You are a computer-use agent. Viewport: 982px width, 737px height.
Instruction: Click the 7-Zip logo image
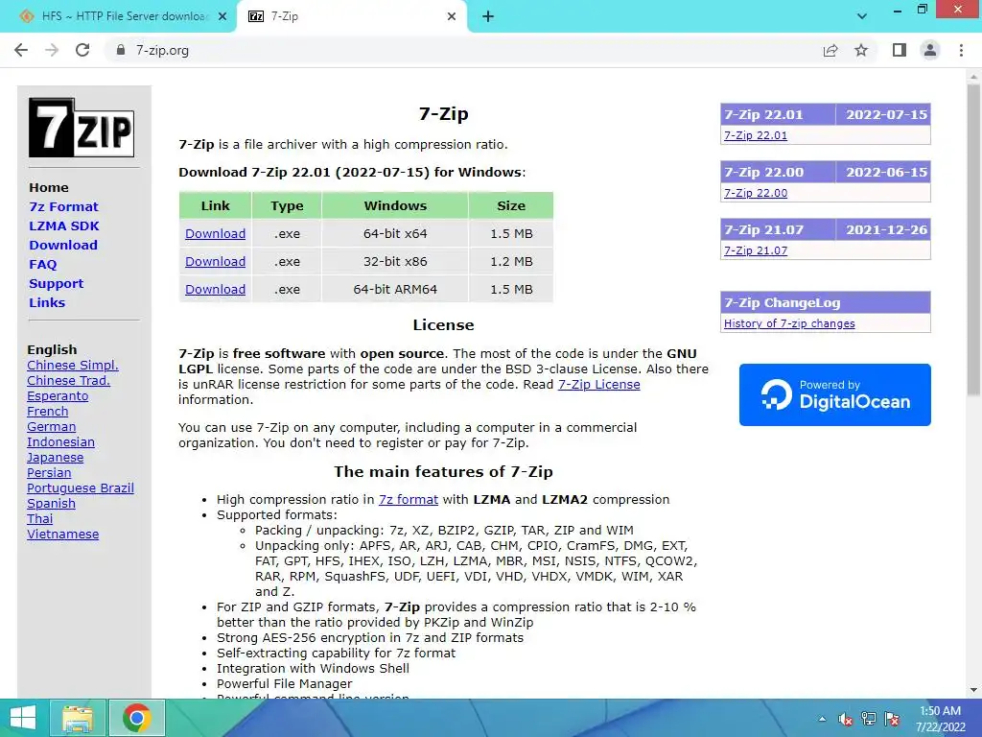coord(82,128)
